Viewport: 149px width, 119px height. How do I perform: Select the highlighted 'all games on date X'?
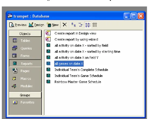pyautogui.click(x=69, y=64)
